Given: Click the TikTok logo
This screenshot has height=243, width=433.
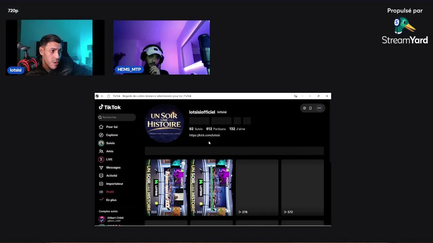Looking at the screenshot, I should tap(110, 107).
